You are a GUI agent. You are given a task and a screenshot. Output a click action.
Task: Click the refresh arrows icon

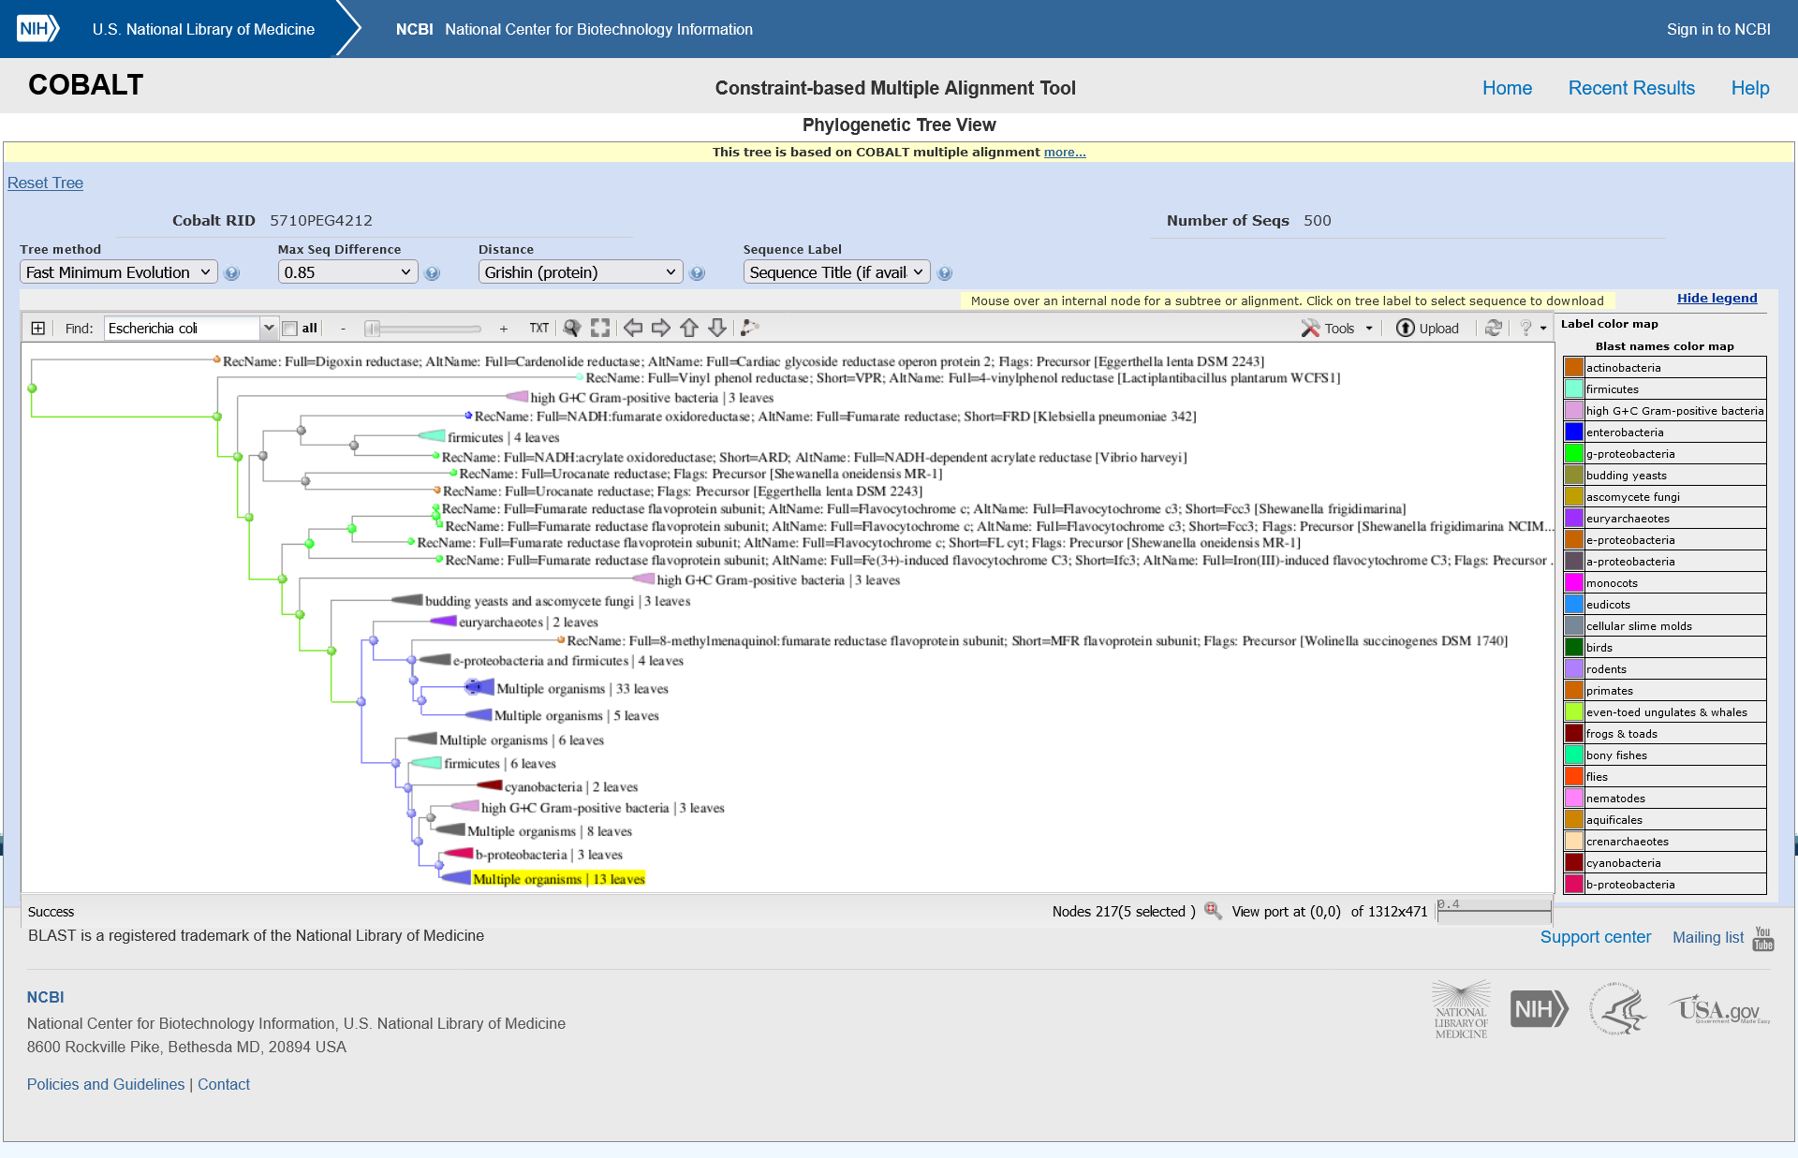[1494, 328]
